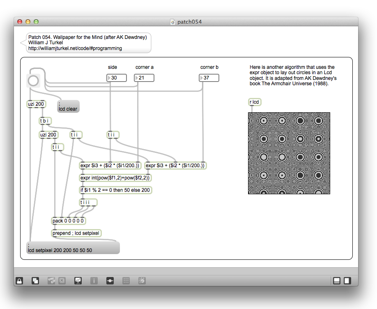
Task: Click the 'lcd clear' message box
Action: (x=68, y=107)
